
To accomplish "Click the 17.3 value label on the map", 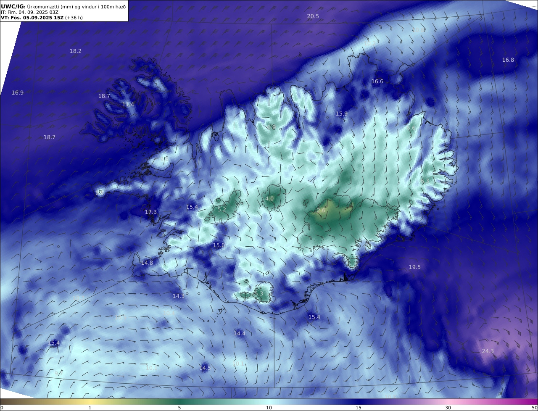I will [x=151, y=212].
